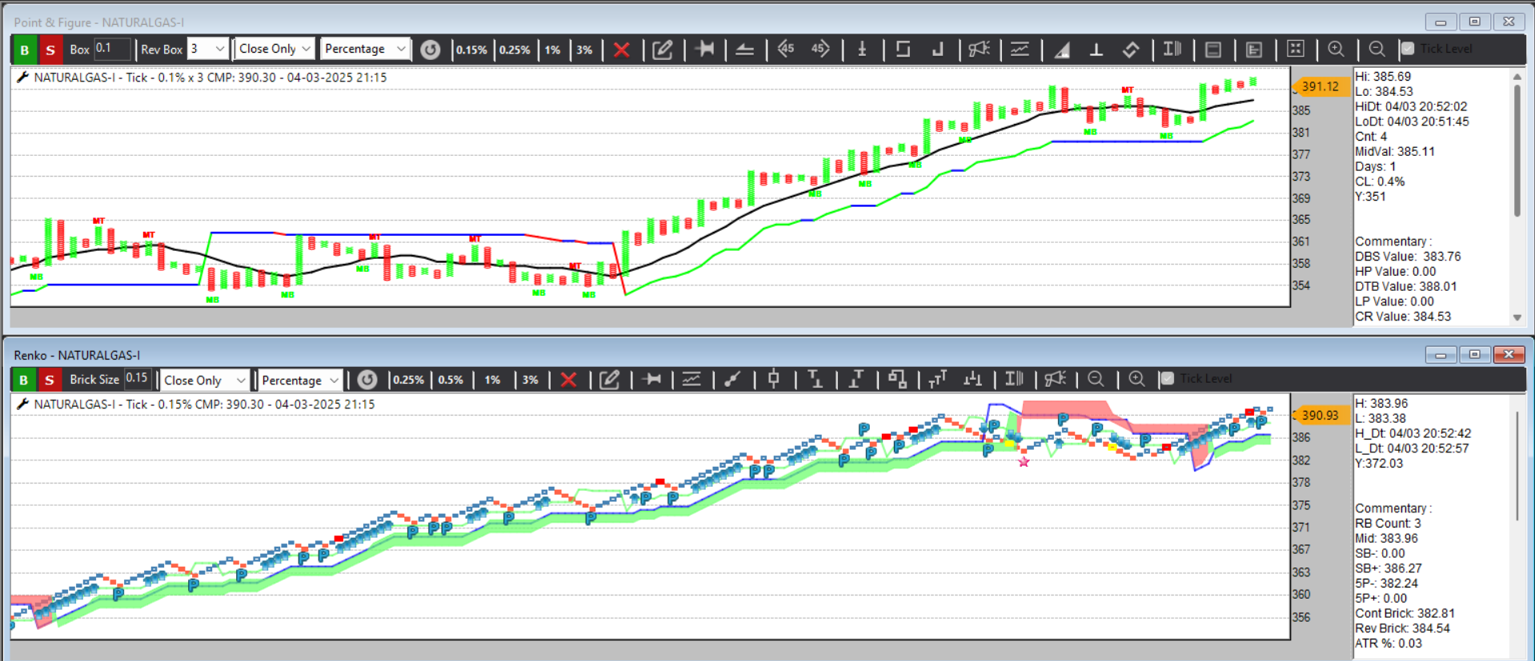1535x661 pixels.
Task: Select the 1% preset in Renko
Action: pyautogui.click(x=492, y=380)
